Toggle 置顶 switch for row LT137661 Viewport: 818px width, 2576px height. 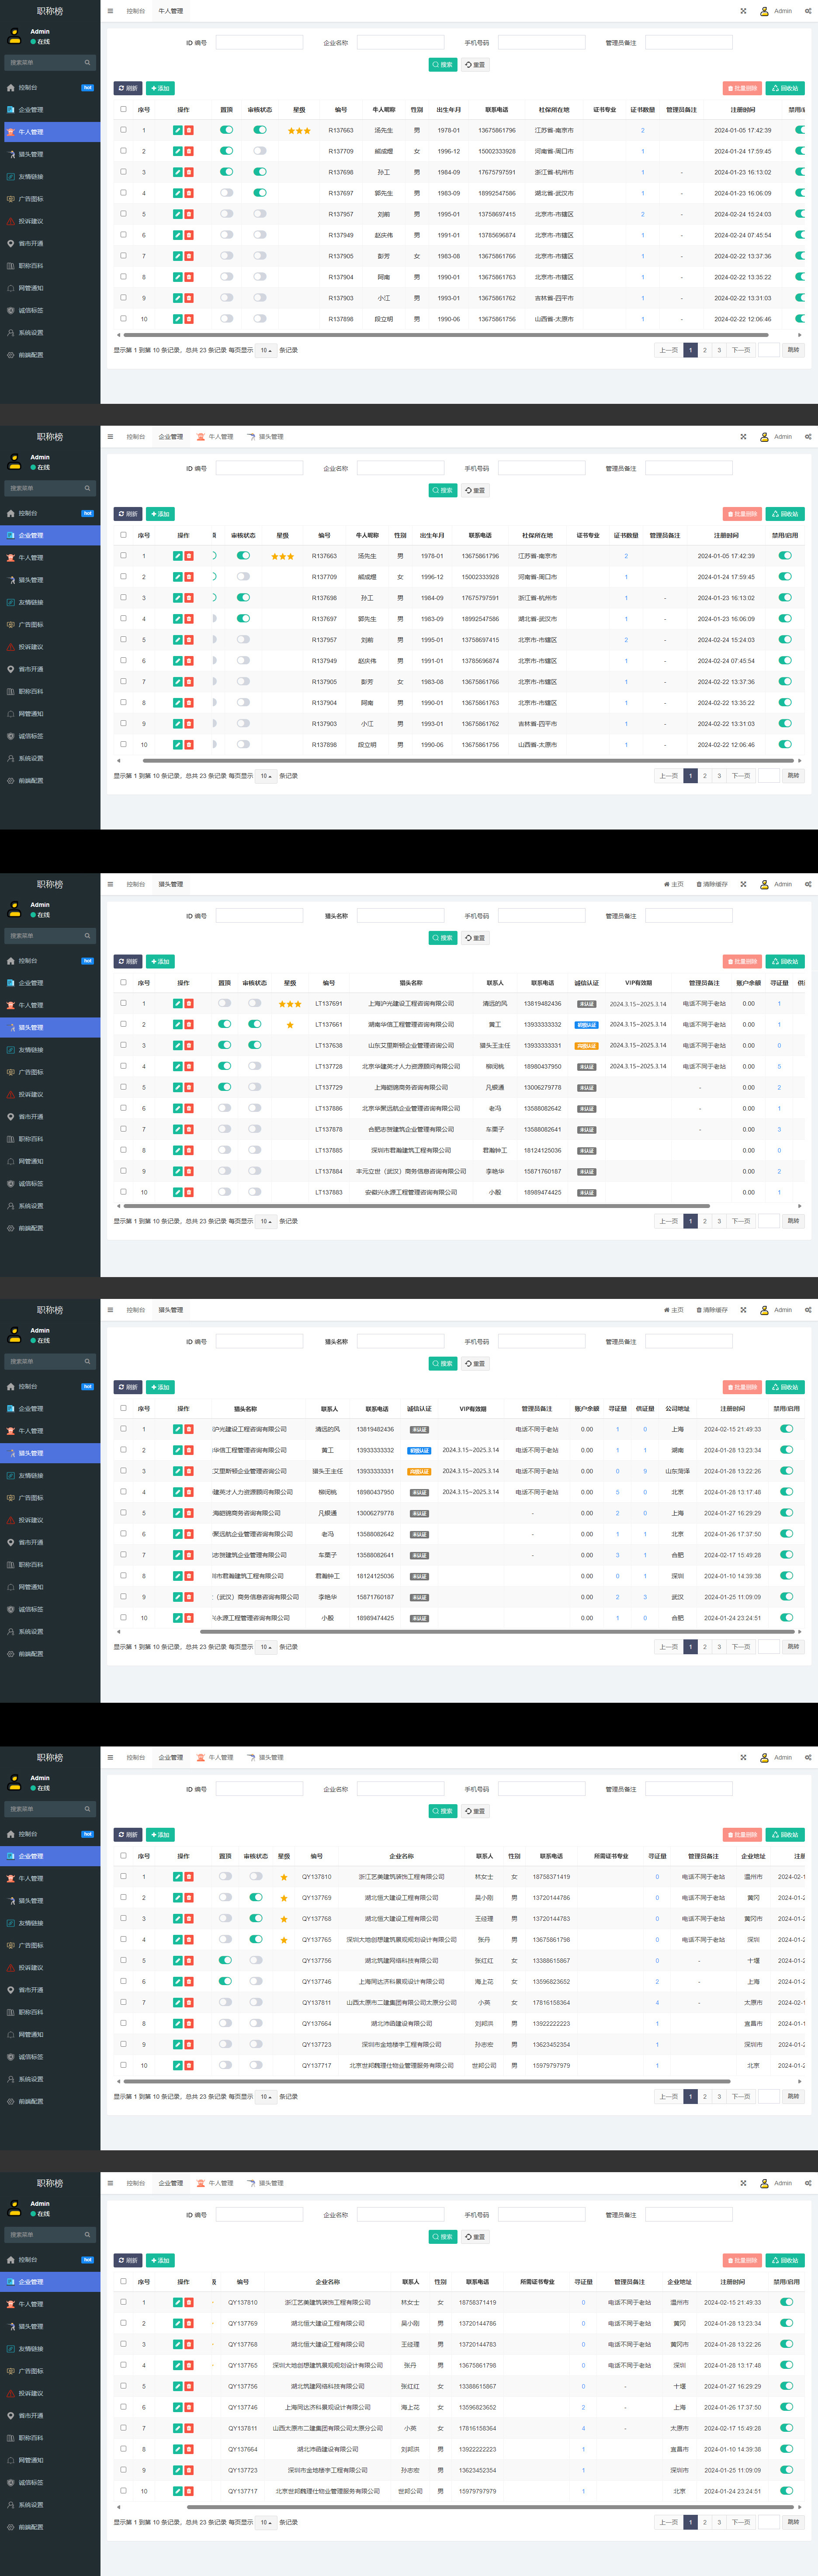point(224,1024)
